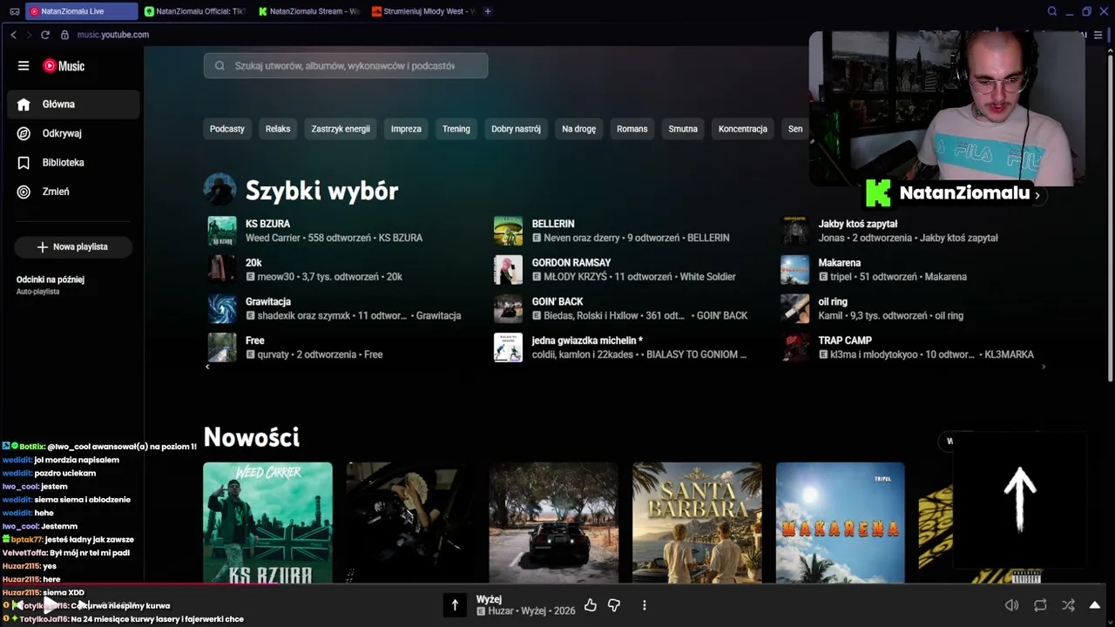Select the Relaks mood chip
The height and width of the screenshot is (627, 1115).
tap(278, 129)
